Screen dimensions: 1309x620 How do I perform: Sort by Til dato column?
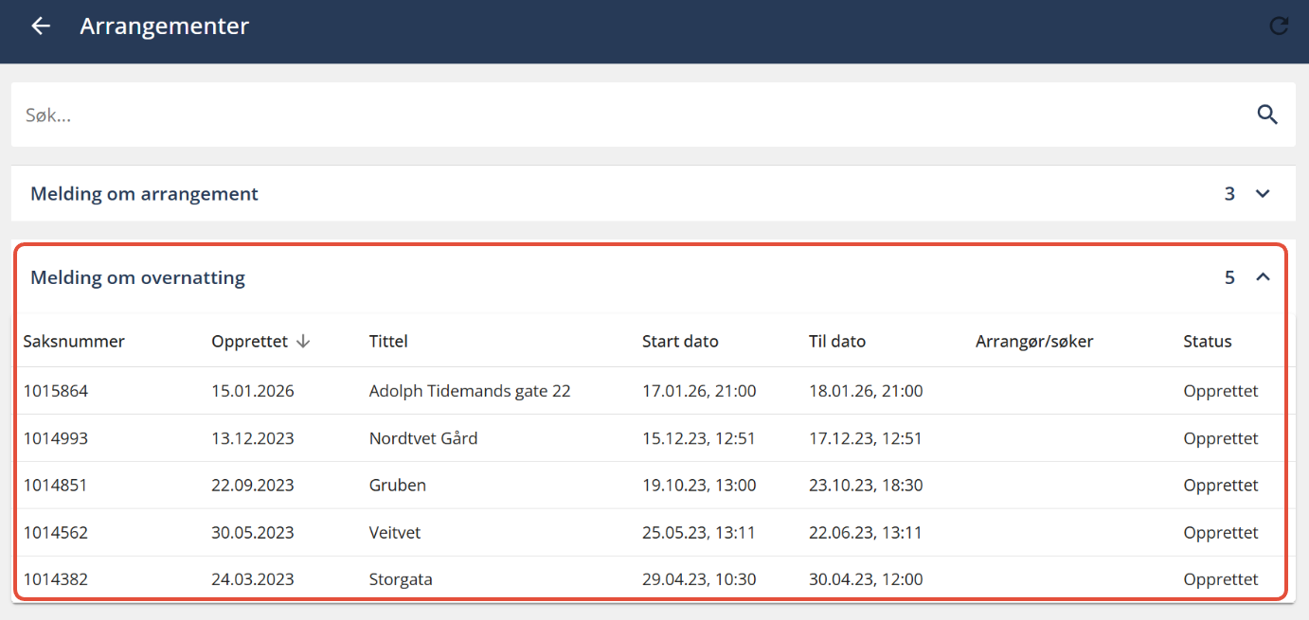[837, 342]
